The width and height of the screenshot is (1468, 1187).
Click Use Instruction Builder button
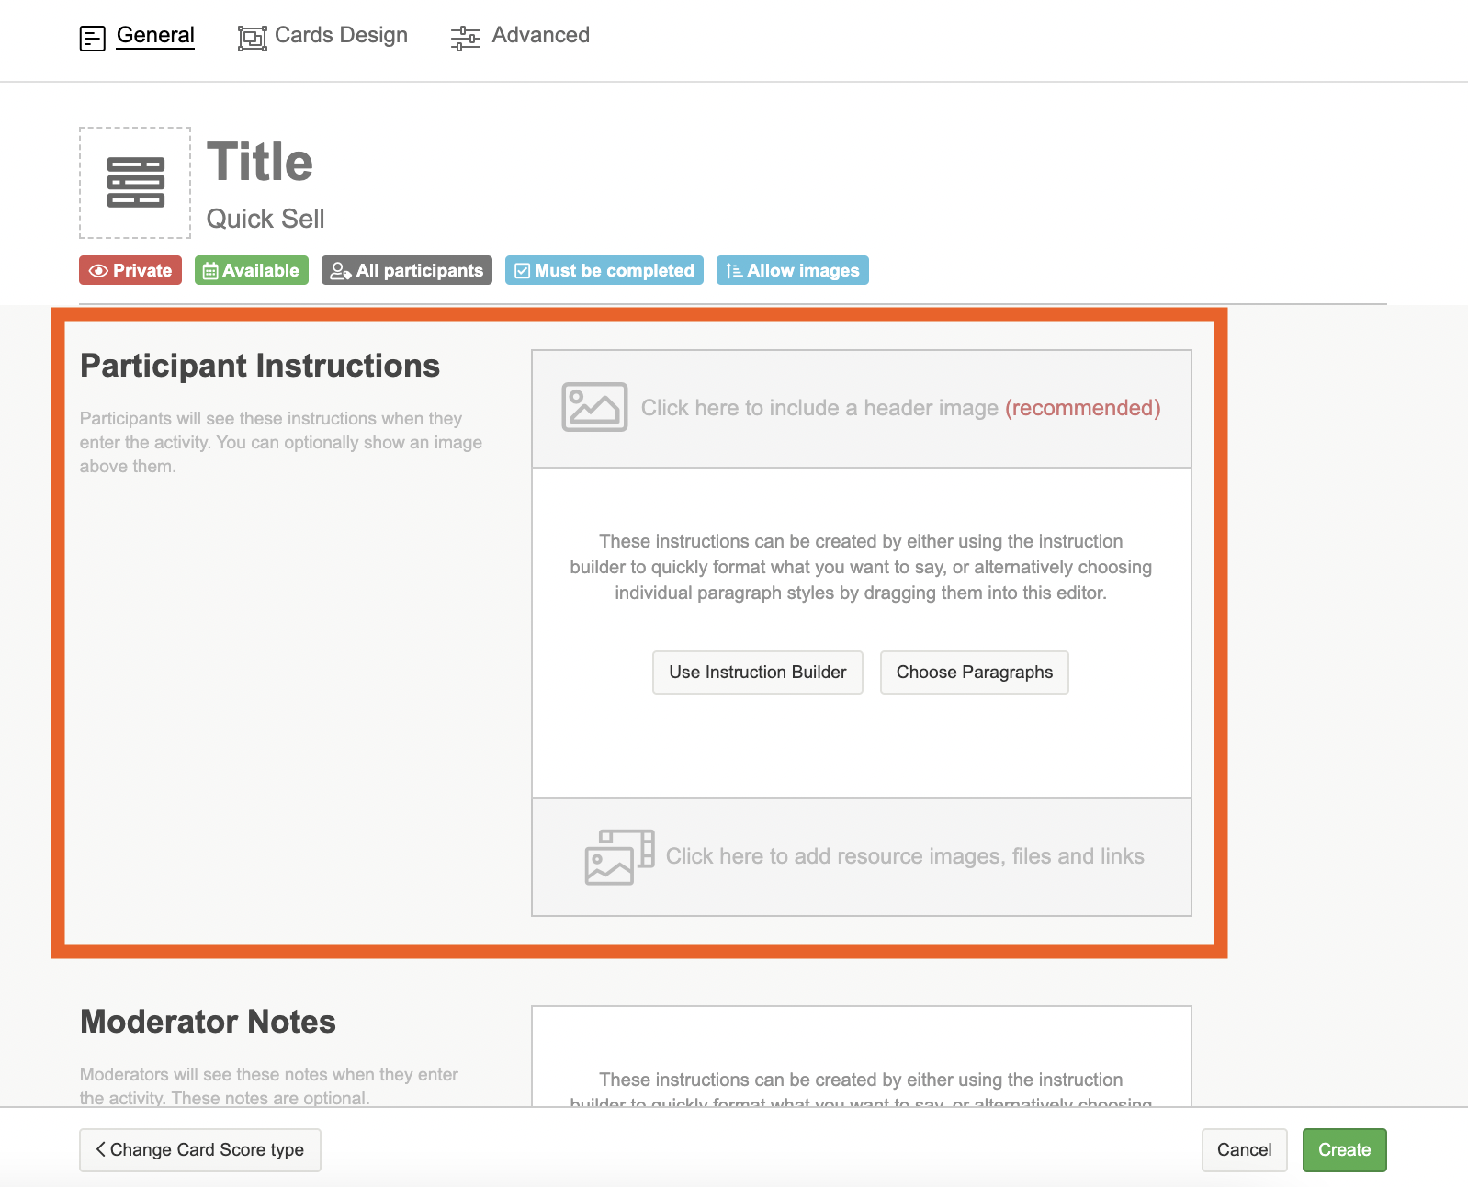click(x=757, y=673)
